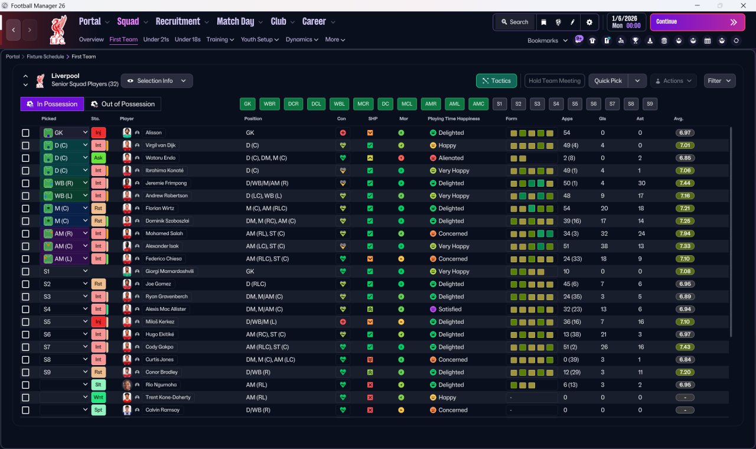Screen dimensions: 756x449
Task: Click the Tactics button
Action: coord(497,81)
